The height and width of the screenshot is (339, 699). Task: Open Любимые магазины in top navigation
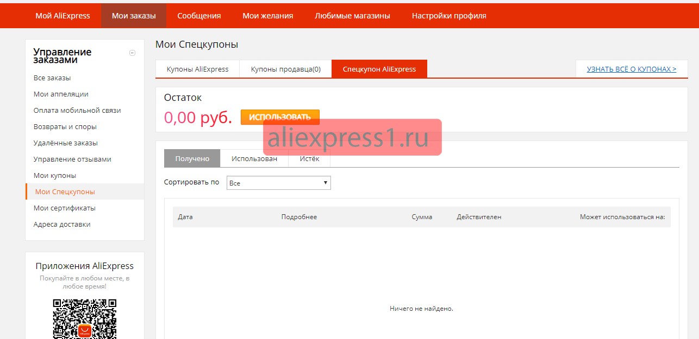[352, 16]
